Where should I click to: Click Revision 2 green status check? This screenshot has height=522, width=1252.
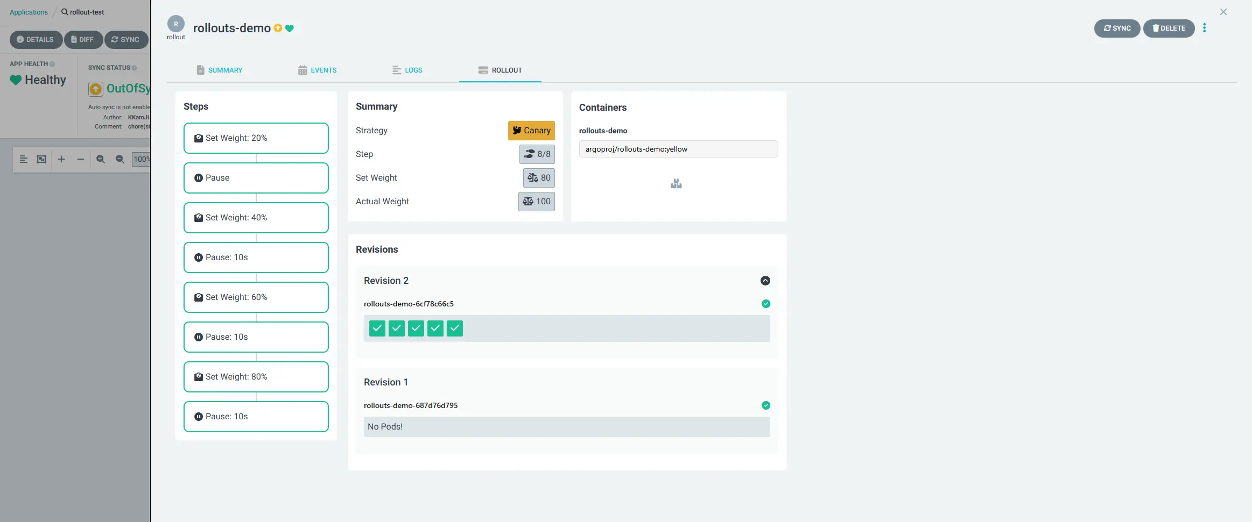765,304
